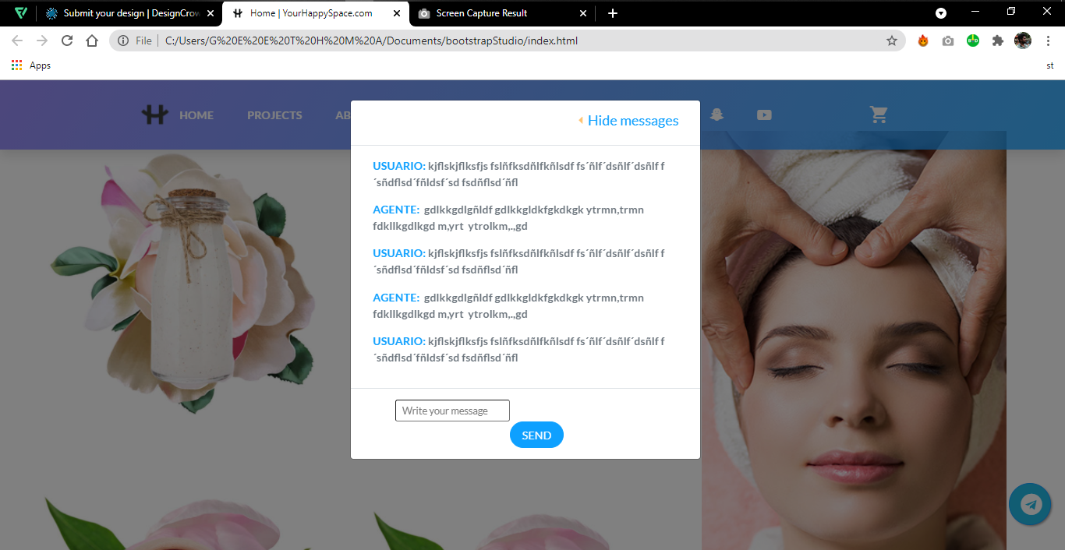Click the second AGENTE message
The height and width of the screenshot is (550, 1065).
pos(508,306)
